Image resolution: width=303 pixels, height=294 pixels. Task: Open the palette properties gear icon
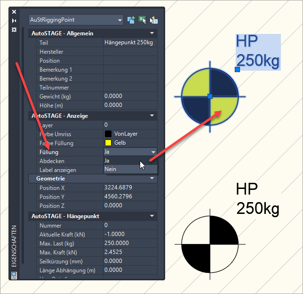(14, 29)
